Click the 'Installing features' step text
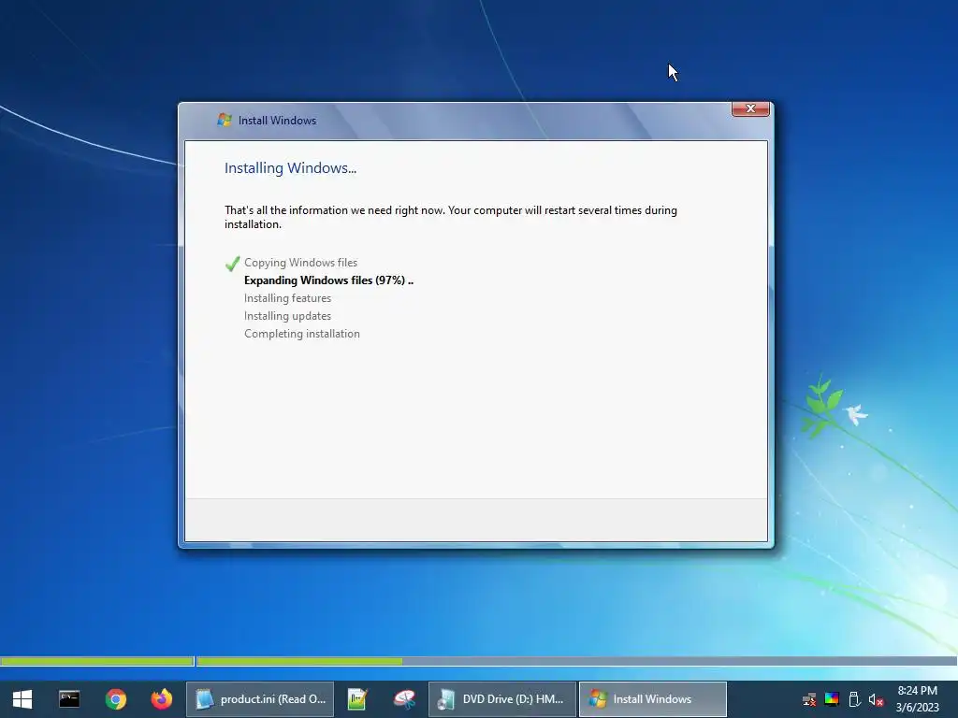Screen dimensions: 958x718 click(x=287, y=298)
